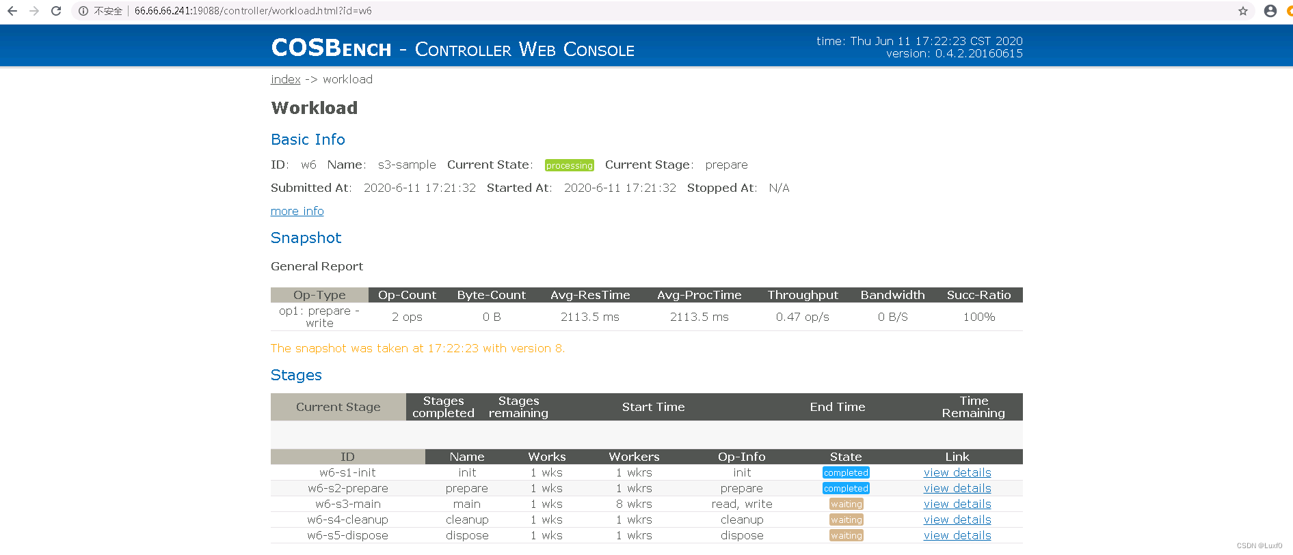Click the Bandwidth column header
This screenshot has height=555, width=1293.
(892, 295)
